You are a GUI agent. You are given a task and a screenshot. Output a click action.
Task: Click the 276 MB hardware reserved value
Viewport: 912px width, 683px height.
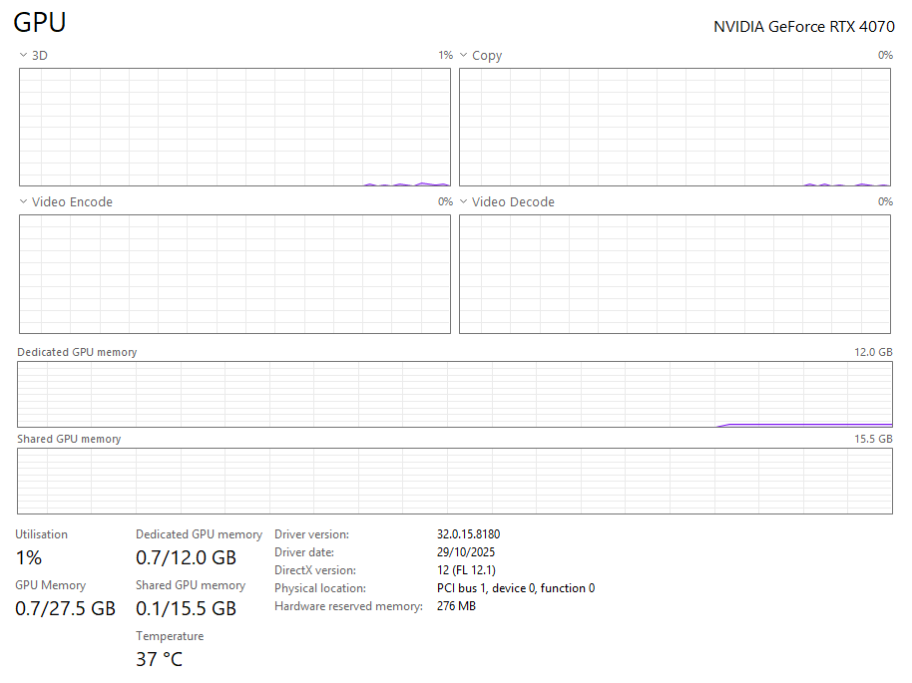tap(456, 606)
